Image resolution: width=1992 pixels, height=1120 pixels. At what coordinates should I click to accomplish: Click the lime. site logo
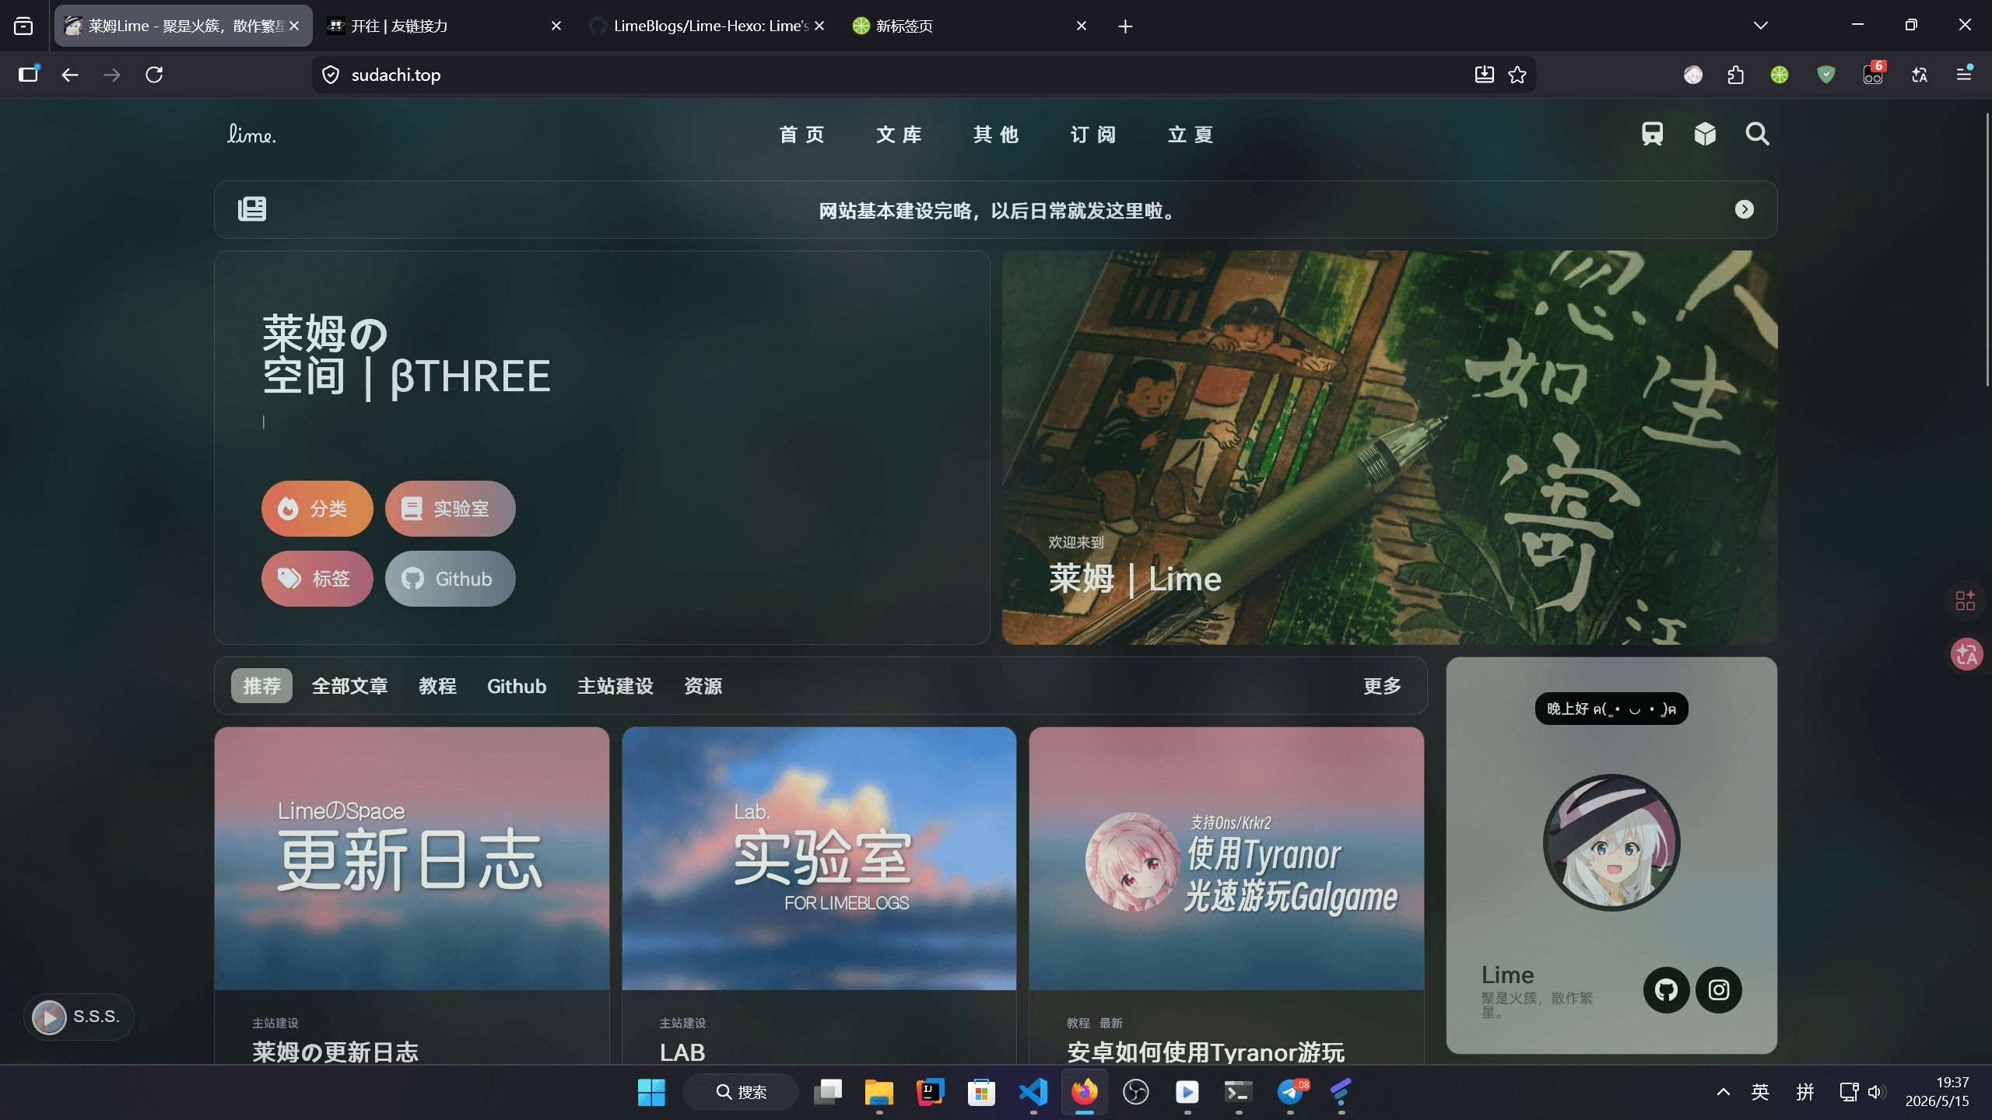click(251, 134)
